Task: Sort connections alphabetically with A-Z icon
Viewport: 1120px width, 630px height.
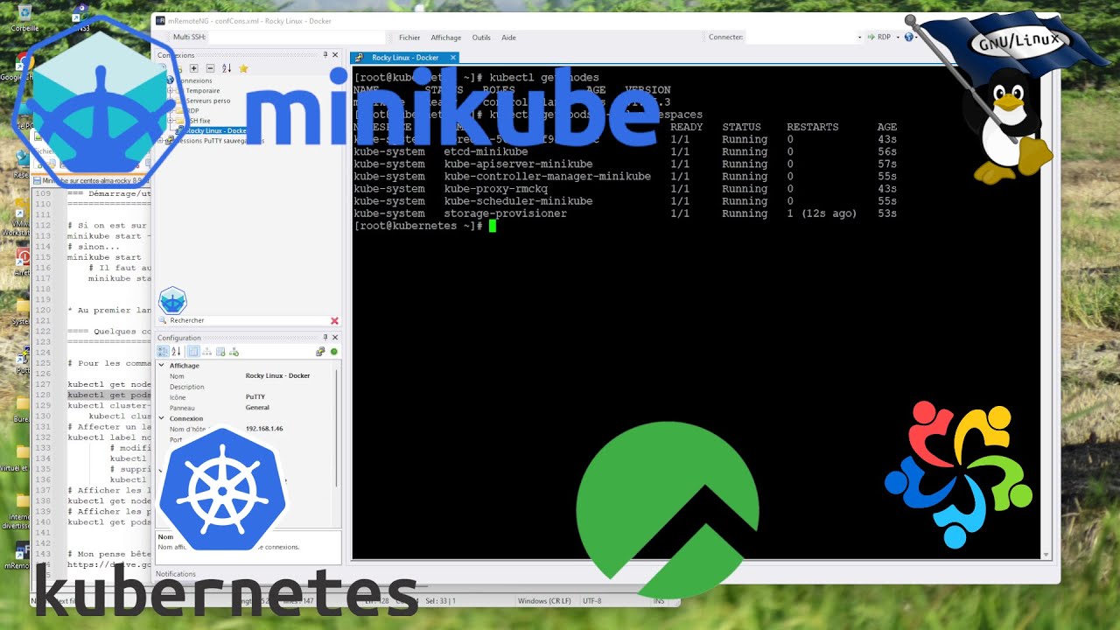Action: (x=227, y=68)
